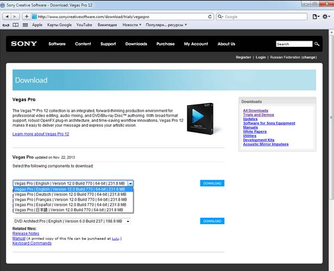Open Manuals sidebar link
Image resolution: width=334 pixels, height=271 pixels.
(x=250, y=127)
